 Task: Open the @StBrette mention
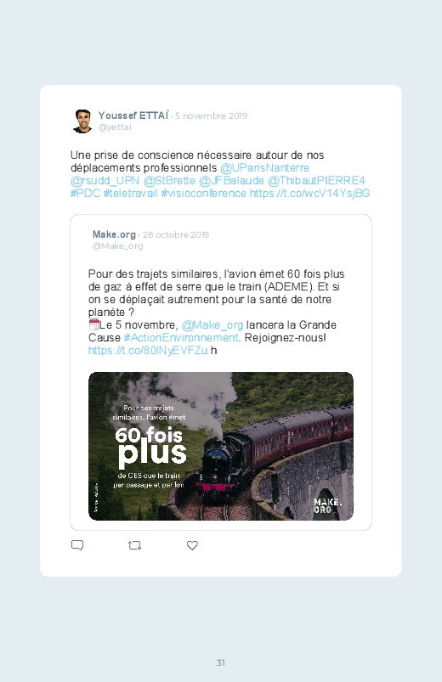[169, 181]
